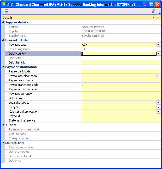Screen dimensions: 162x169
Task: Open the FX type dropdown arrow
Action: (x=158, y=107)
